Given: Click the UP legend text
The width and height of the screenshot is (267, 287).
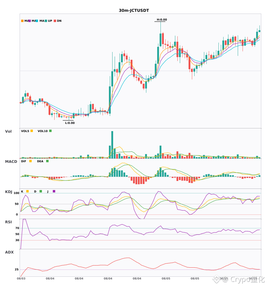Looking at the screenshot, I should coord(50,21).
